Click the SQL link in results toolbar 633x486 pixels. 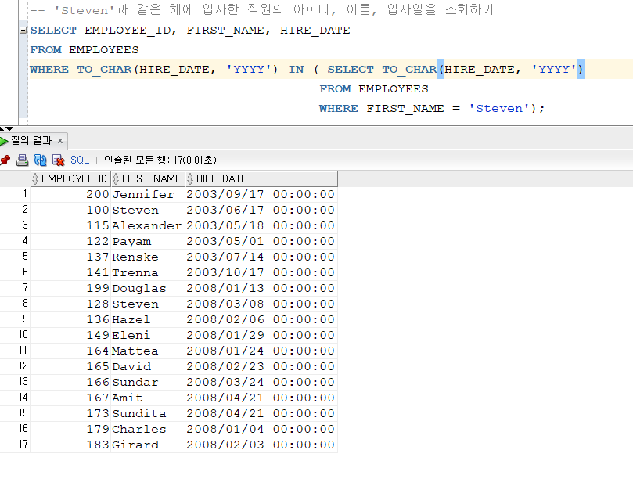[x=80, y=160]
